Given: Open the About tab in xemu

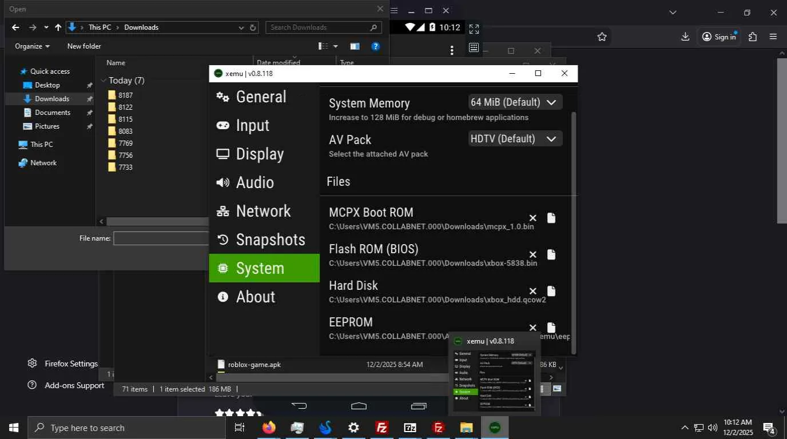Looking at the screenshot, I should [x=264, y=297].
